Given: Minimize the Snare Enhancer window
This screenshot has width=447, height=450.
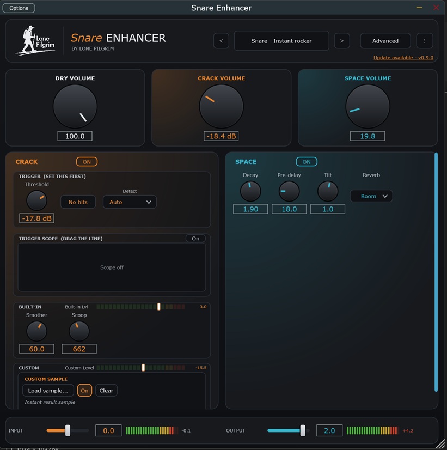Looking at the screenshot, I should click(x=419, y=8).
